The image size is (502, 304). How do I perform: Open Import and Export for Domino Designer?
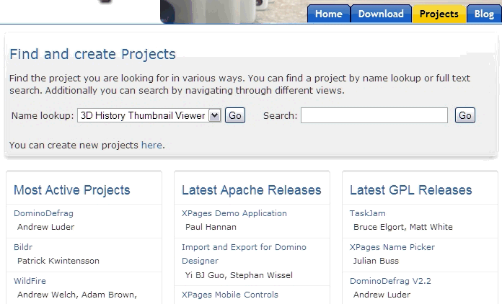[244, 254]
